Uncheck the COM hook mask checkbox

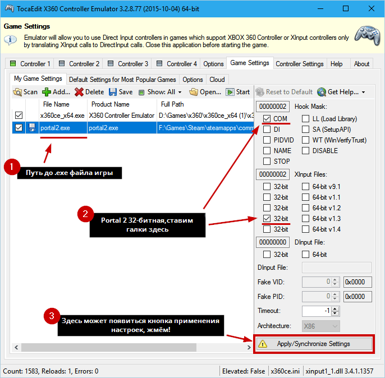(x=267, y=119)
